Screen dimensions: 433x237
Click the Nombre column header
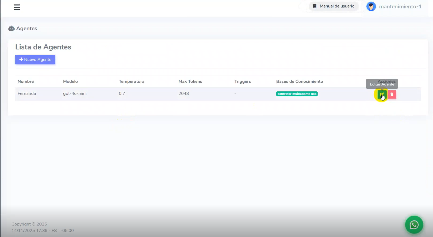tap(26, 81)
